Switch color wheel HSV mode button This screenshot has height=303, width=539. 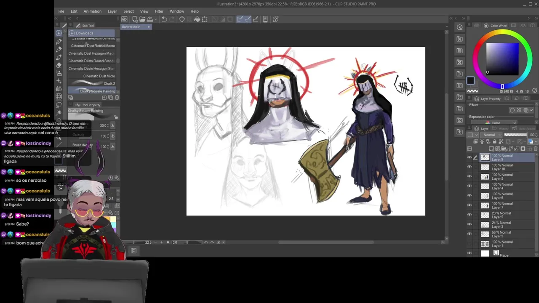pyautogui.click(x=535, y=90)
